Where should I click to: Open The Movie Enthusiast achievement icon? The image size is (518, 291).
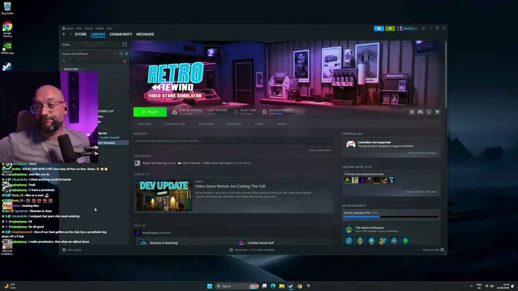[348, 230]
